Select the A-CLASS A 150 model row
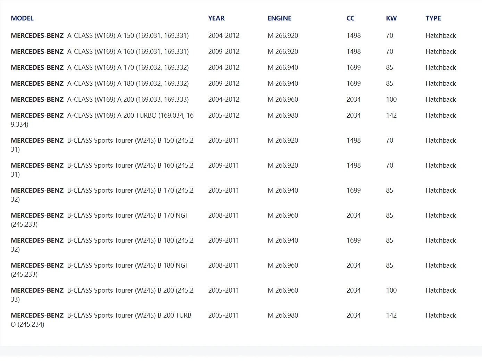Image resolution: width=482 pixels, height=361 pixels. click(x=100, y=35)
